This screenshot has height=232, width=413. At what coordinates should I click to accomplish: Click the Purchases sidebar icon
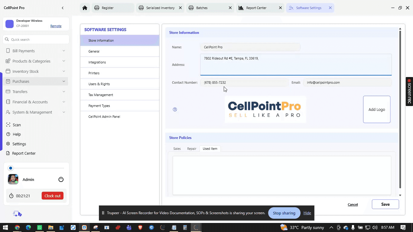(x=8, y=81)
